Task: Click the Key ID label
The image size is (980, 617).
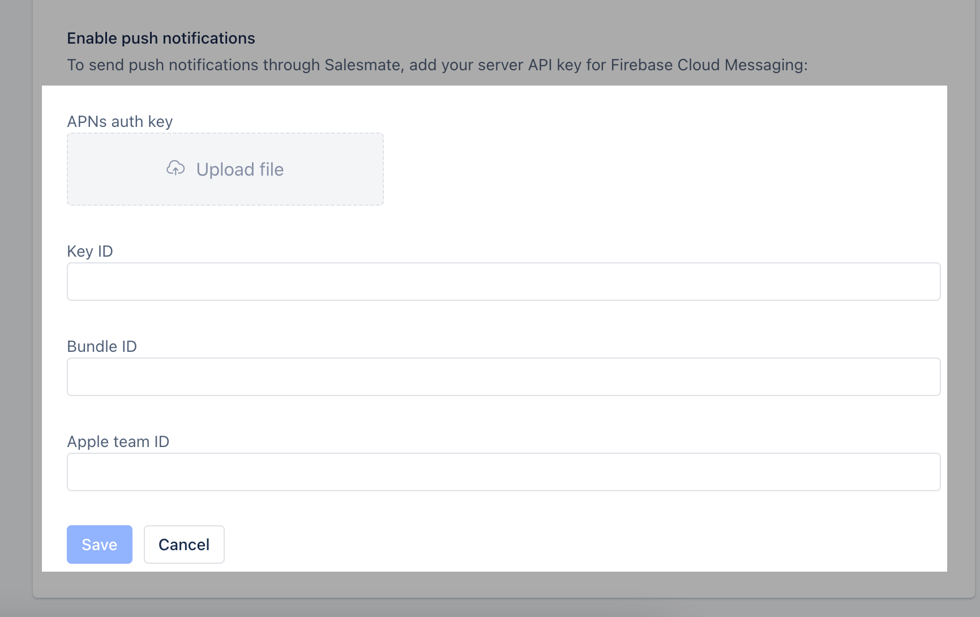Action: [x=89, y=251]
